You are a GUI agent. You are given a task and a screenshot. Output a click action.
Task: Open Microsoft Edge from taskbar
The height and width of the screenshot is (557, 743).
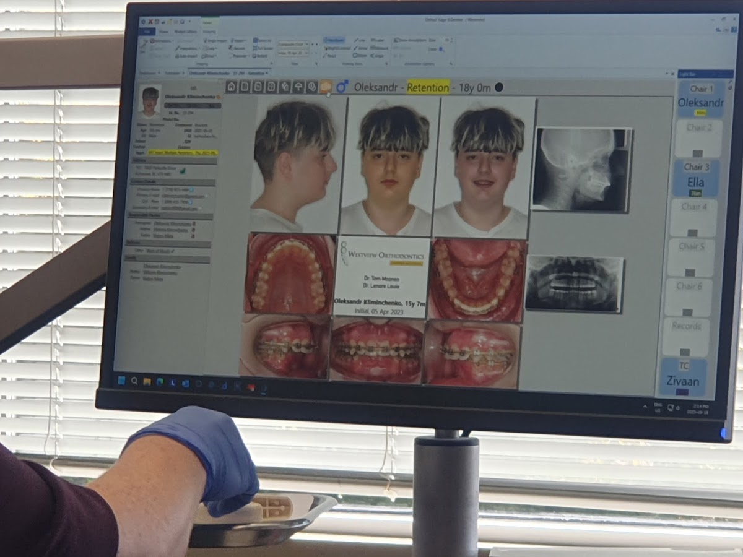coord(160,382)
